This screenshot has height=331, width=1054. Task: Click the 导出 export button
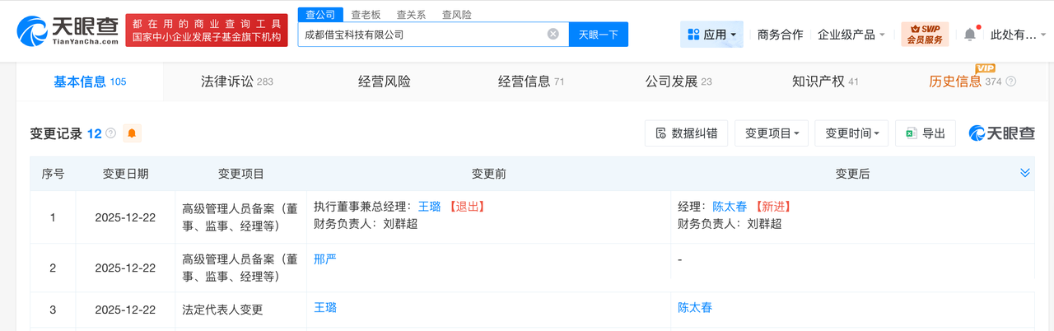click(x=926, y=133)
